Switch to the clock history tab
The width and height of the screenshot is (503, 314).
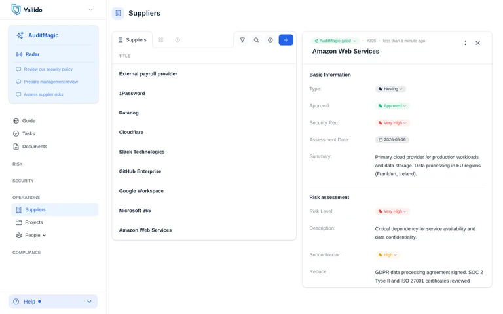177,40
